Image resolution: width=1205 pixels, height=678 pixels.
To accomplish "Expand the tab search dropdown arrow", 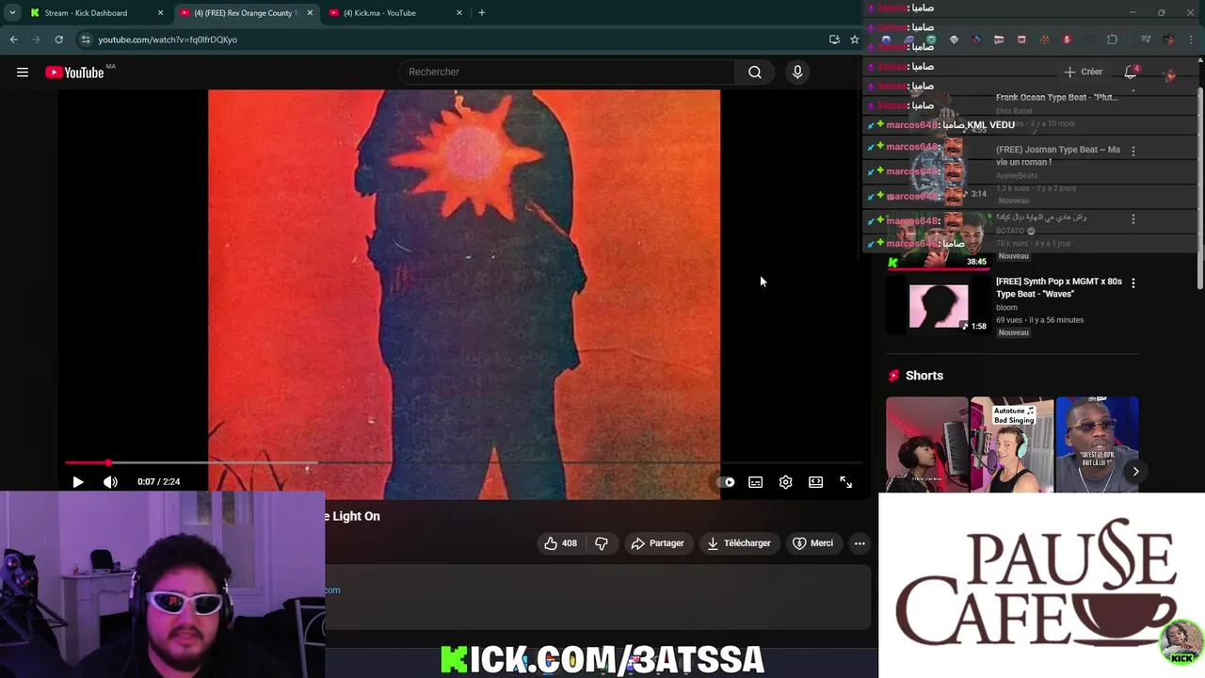I will click(x=11, y=13).
